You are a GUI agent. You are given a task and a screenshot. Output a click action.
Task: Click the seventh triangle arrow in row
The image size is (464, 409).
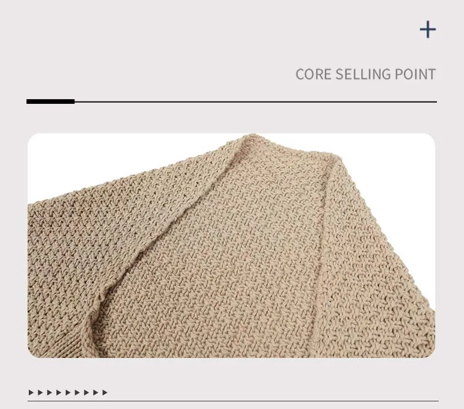coord(86,393)
